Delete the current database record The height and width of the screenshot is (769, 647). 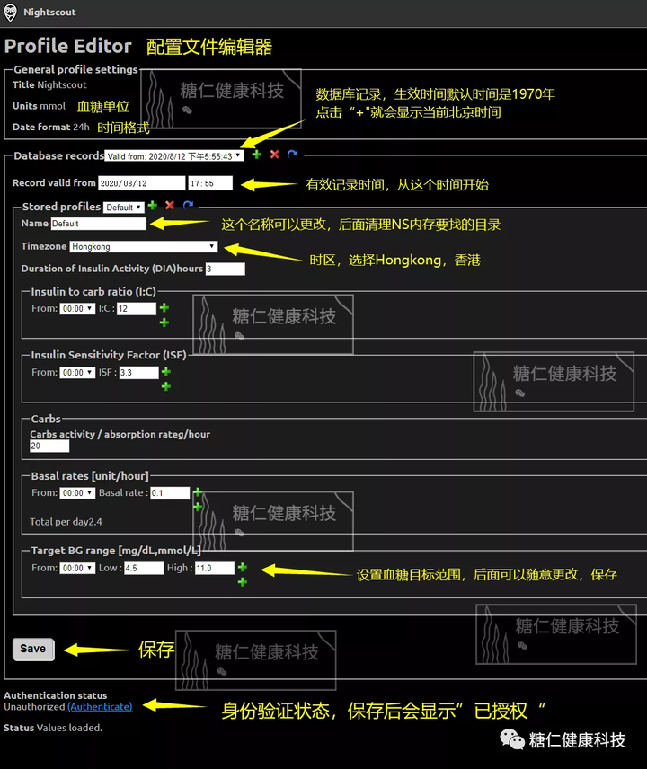pyautogui.click(x=275, y=155)
